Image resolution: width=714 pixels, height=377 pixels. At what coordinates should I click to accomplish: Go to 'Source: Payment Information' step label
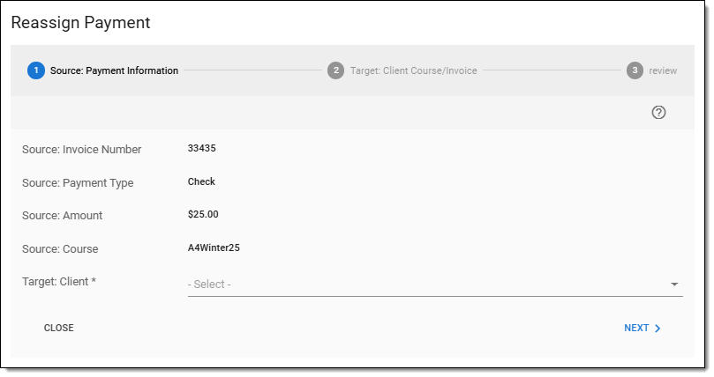(x=115, y=70)
